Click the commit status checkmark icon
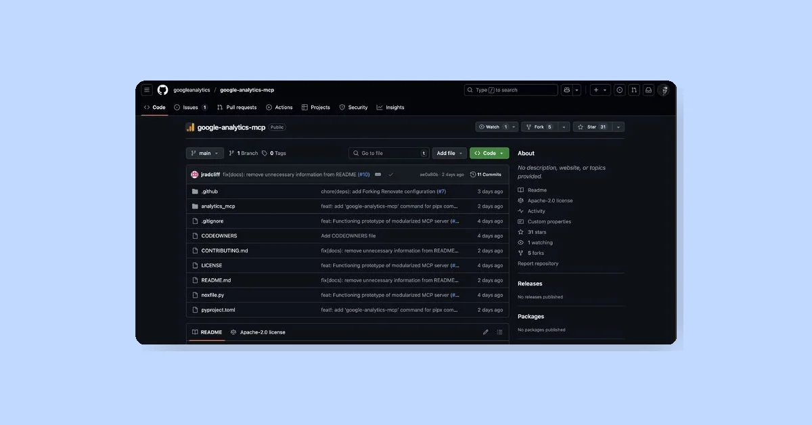The height and width of the screenshot is (425, 812). (390, 175)
